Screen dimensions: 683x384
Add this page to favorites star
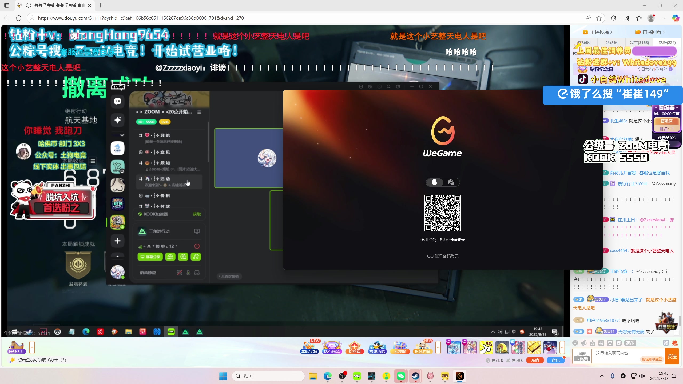(x=599, y=18)
